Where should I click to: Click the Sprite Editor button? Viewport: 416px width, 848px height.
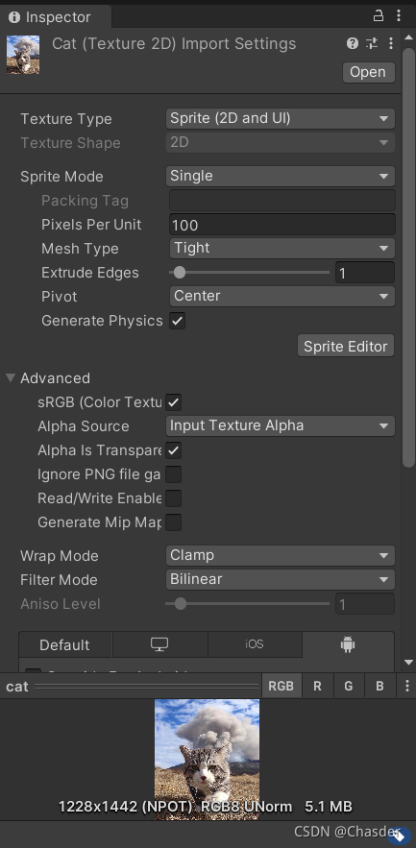coord(346,346)
